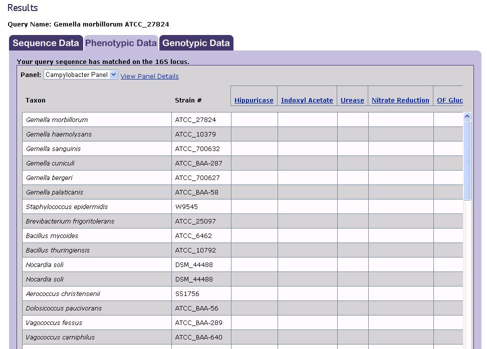Select the Gemella cuniculi taxon
Image resolution: width=487 pixels, height=349 pixels.
pos(50,163)
